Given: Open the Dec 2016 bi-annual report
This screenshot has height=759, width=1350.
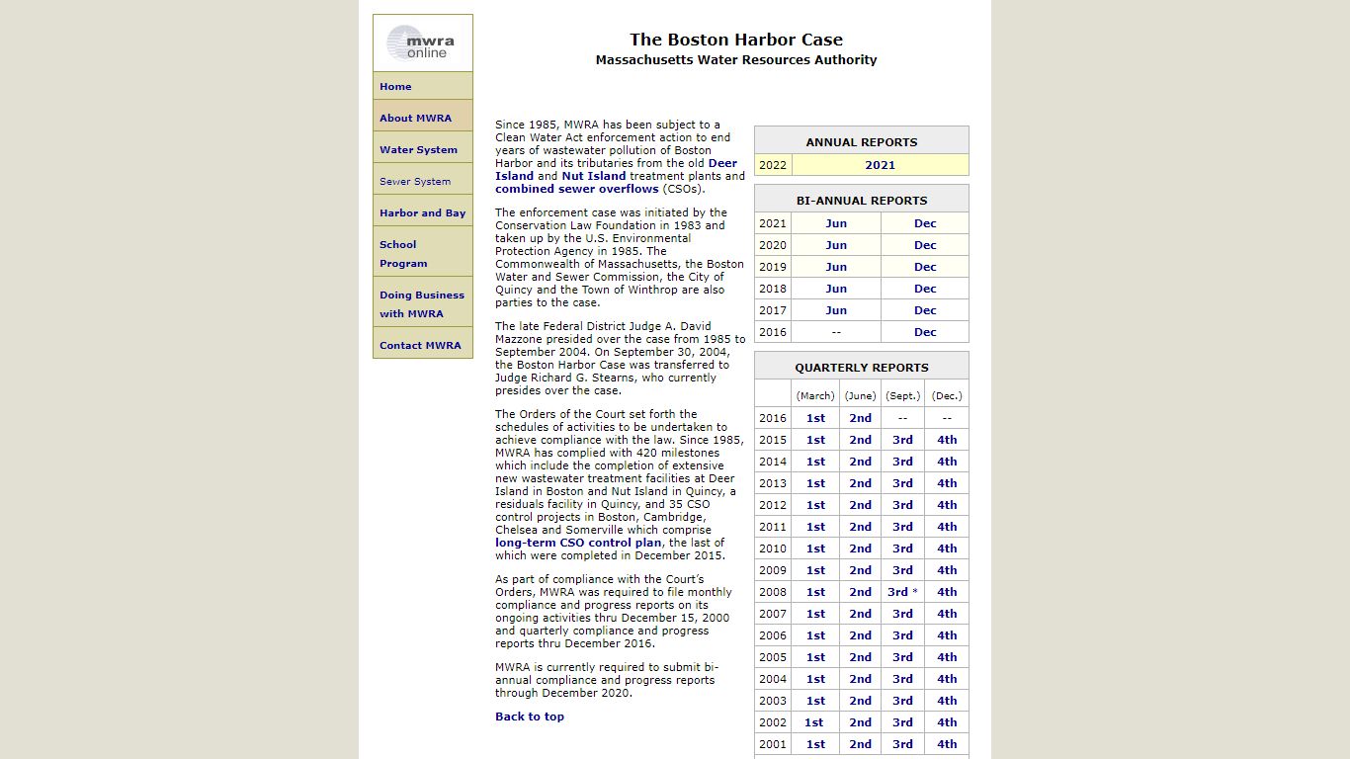Looking at the screenshot, I should pos(925,332).
